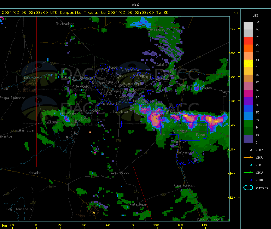Click the '-220' vertical axis tick label
Image resolution: width=271 pixels, height=229 pixels.
tap(231, 197)
